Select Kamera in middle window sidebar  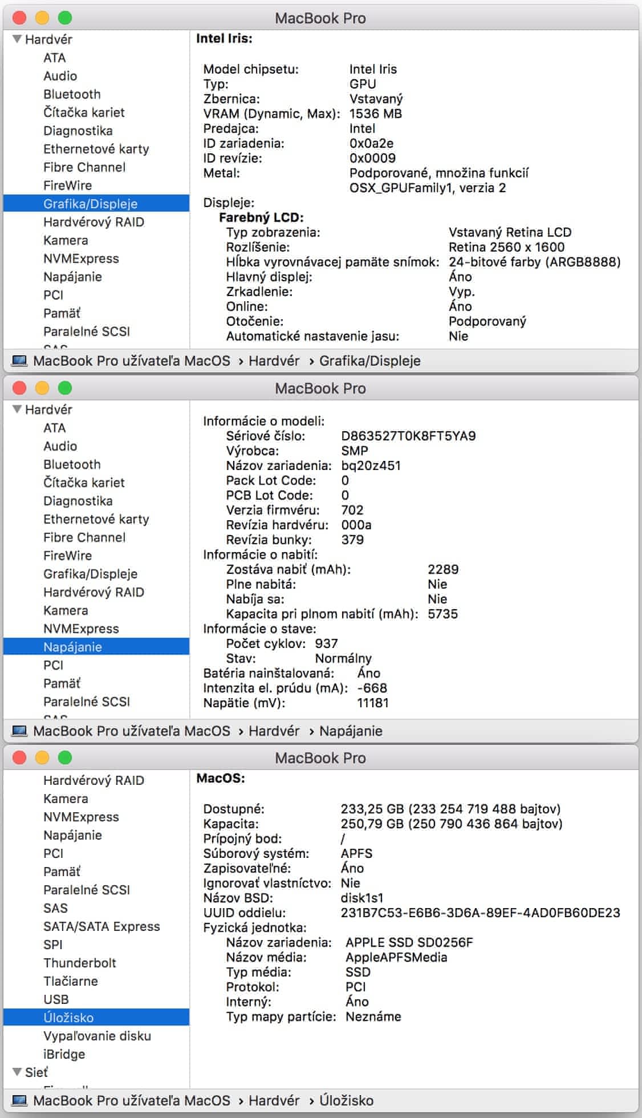pyautogui.click(x=66, y=610)
